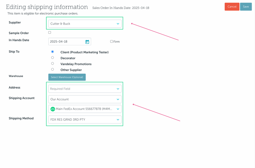Click the green FedEx account icon
Viewport: 255px width, 168px height.
pos(53,109)
